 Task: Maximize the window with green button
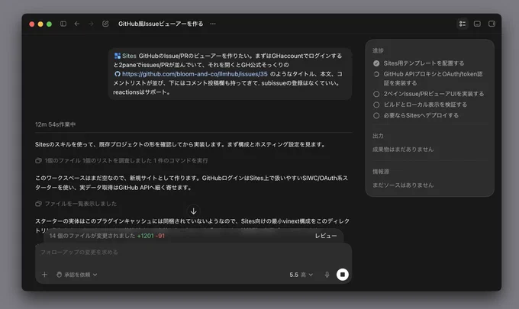pos(49,24)
